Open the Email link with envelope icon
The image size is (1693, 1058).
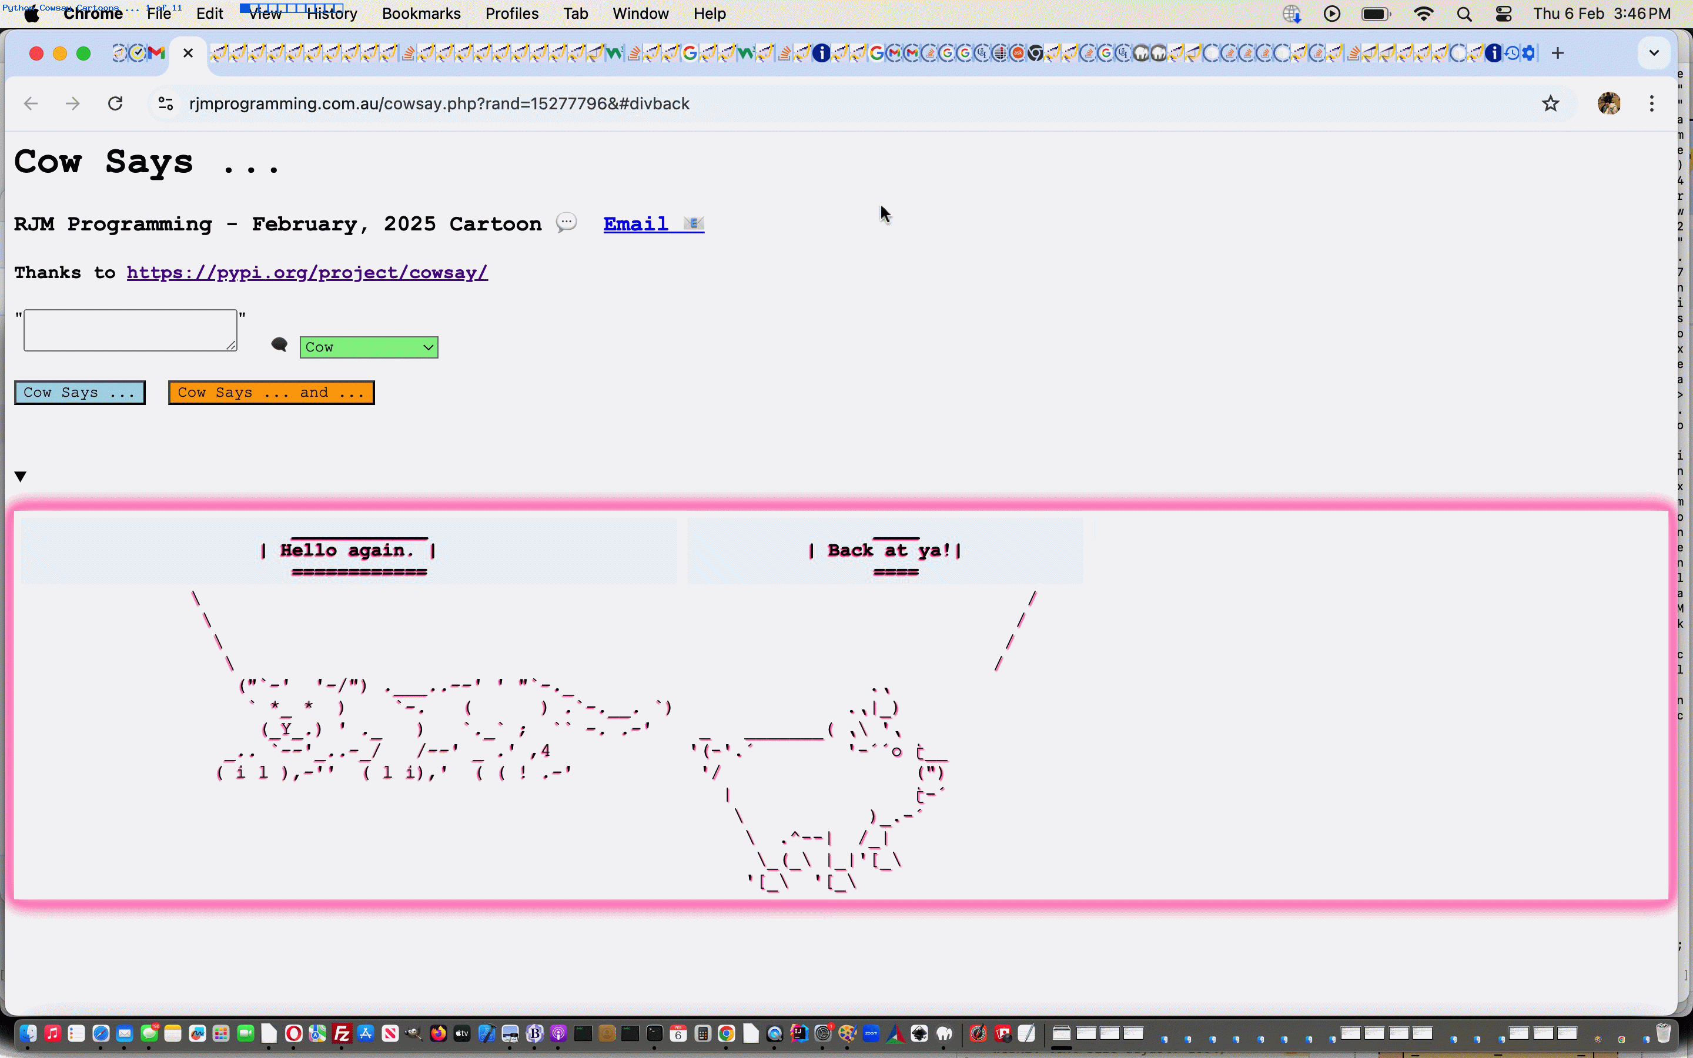coord(654,224)
